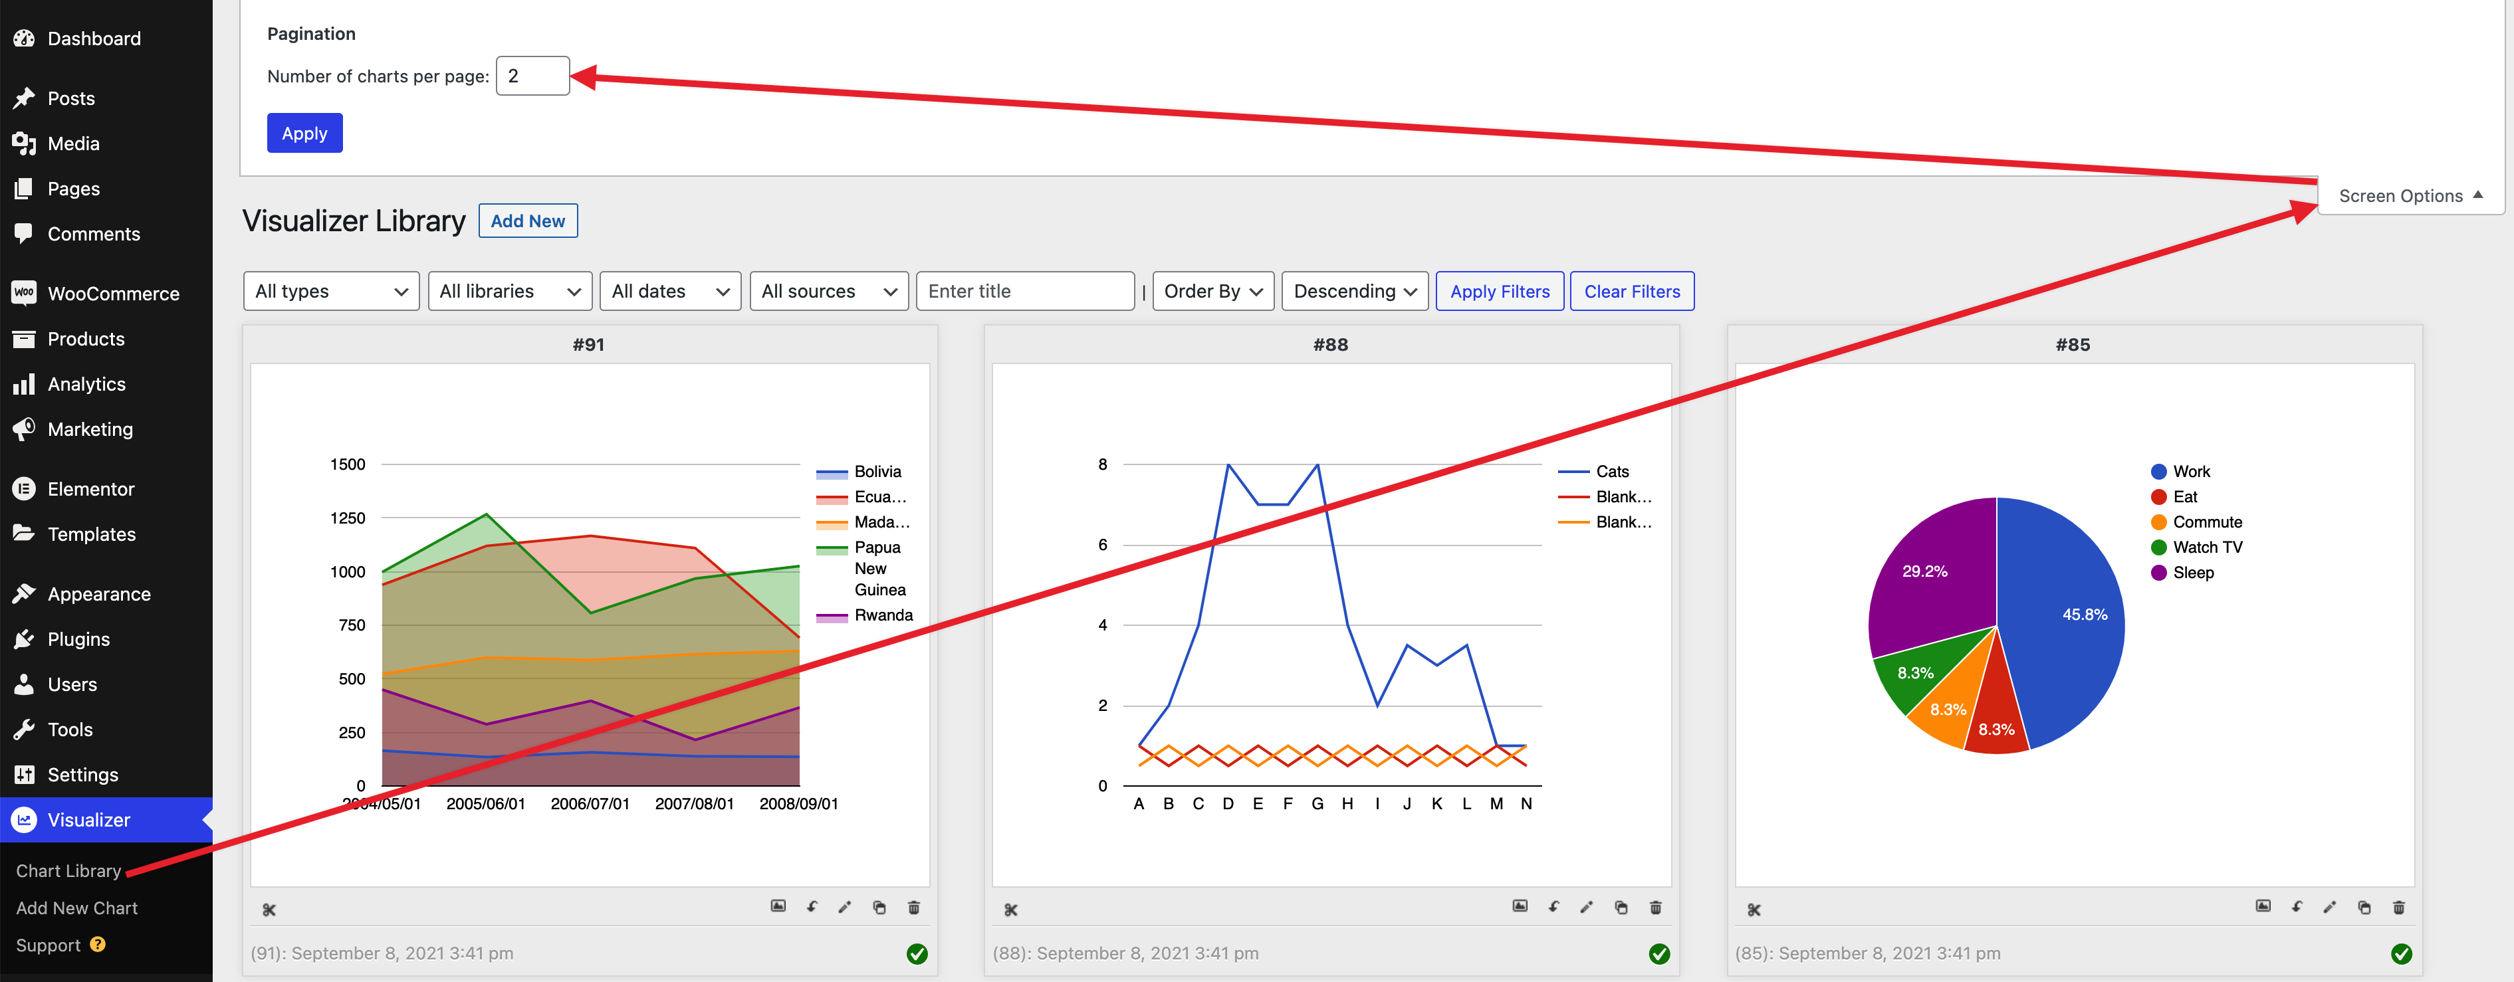Open Posts in the admin menu

[106, 98]
